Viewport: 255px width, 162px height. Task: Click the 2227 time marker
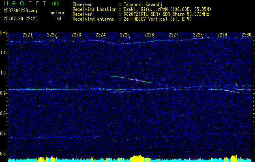[x=174, y=35]
